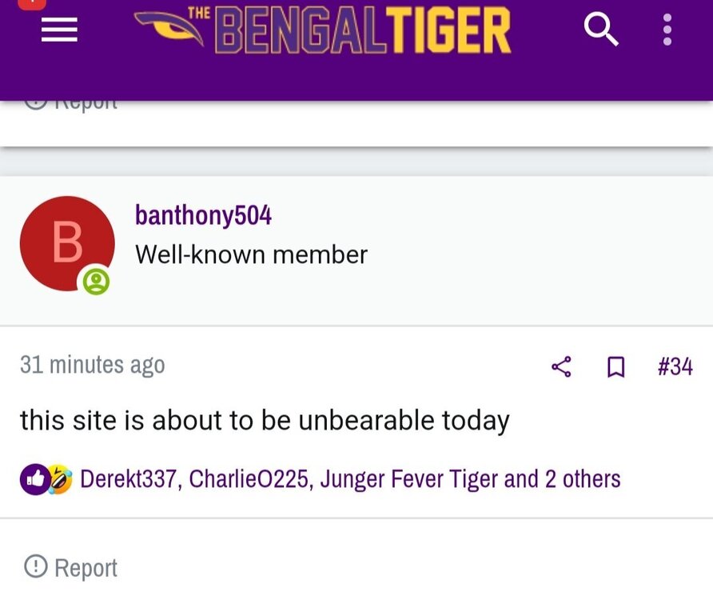Click the "31 minutes ago" timestamp
Viewport: 713px width, 600px height.
(x=92, y=365)
